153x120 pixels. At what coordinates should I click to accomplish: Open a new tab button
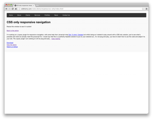(x=37, y=6)
